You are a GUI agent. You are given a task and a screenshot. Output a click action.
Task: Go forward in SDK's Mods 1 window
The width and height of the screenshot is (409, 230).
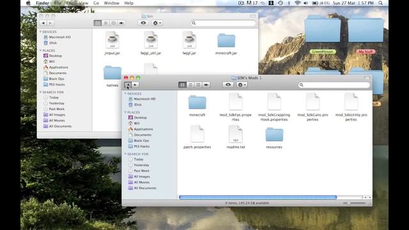coord(135,85)
